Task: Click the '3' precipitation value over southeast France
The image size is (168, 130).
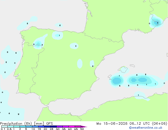Action: (x=157, y=23)
